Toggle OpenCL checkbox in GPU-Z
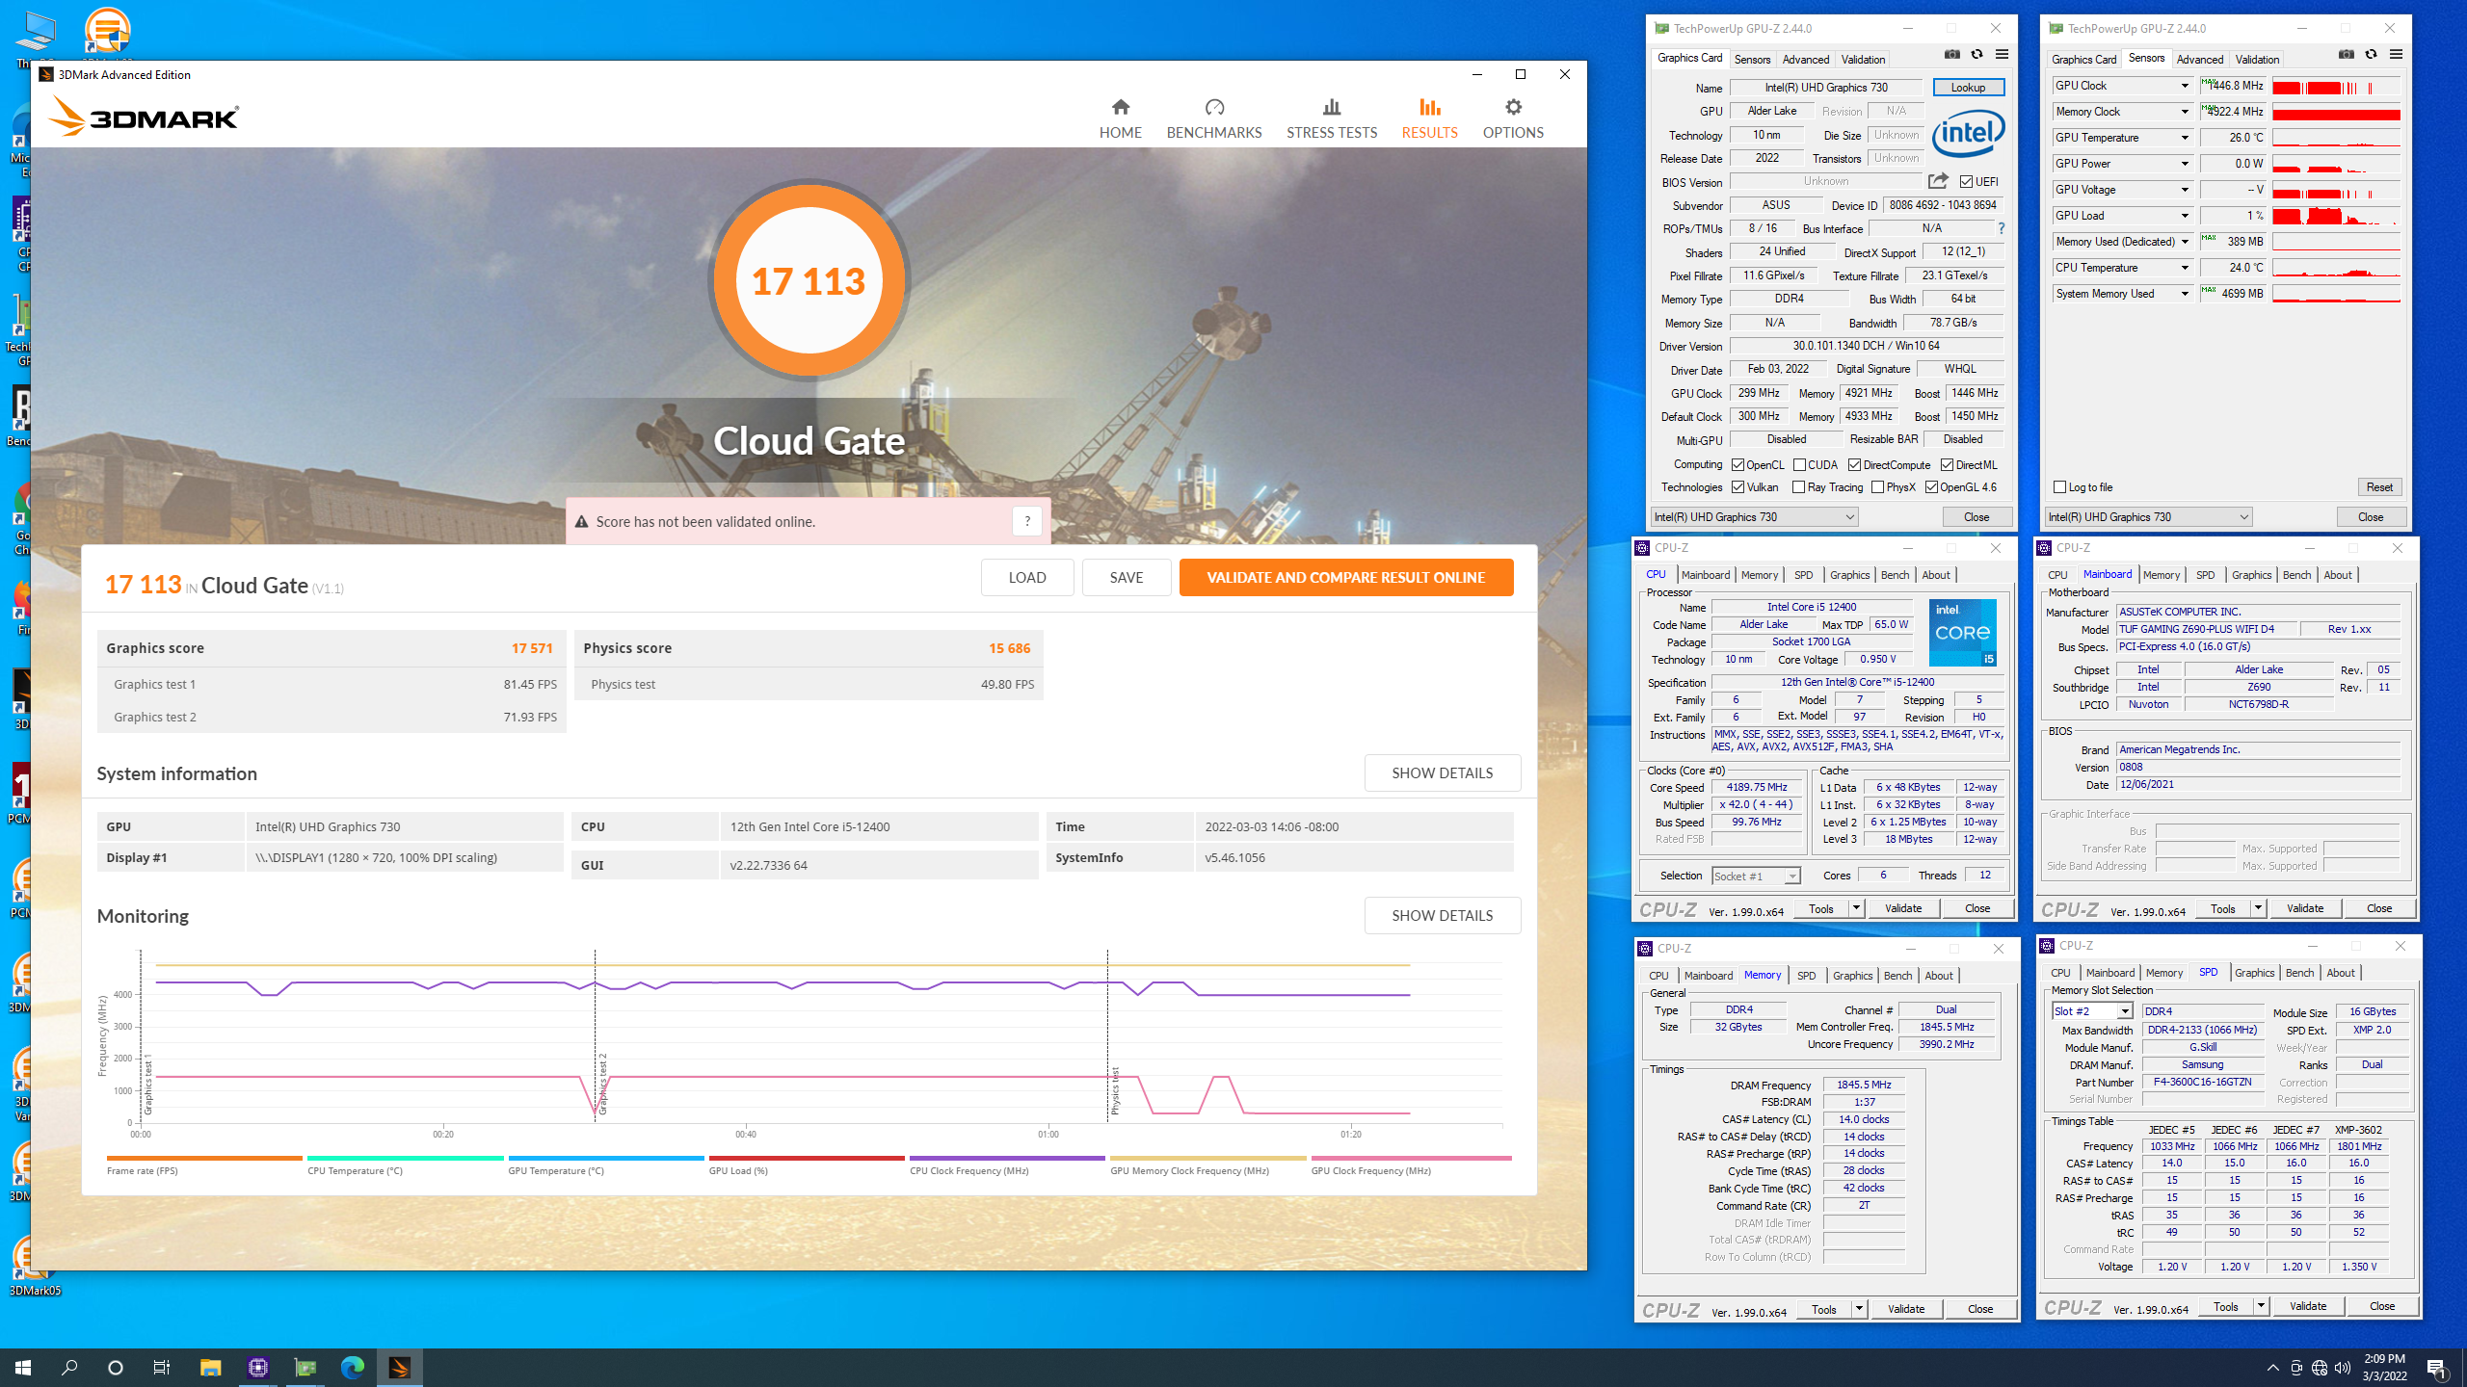 point(1738,465)
